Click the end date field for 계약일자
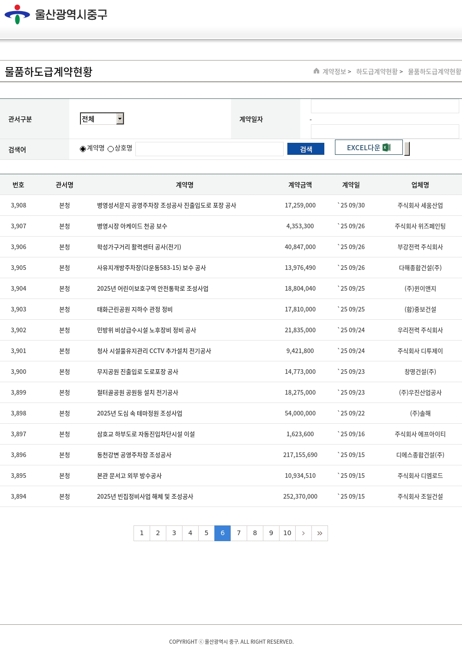Image resolution: width=462 pixels, height=671 pixels. (x=384, y=131)
